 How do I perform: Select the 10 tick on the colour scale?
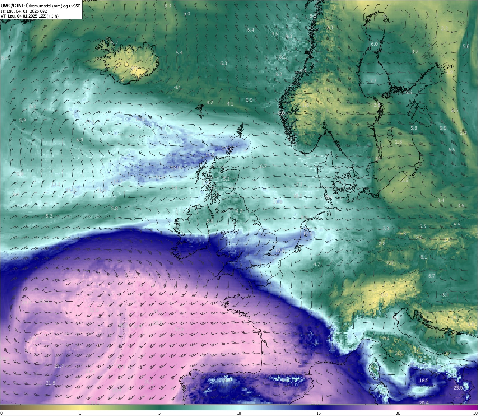pos(239,413)
